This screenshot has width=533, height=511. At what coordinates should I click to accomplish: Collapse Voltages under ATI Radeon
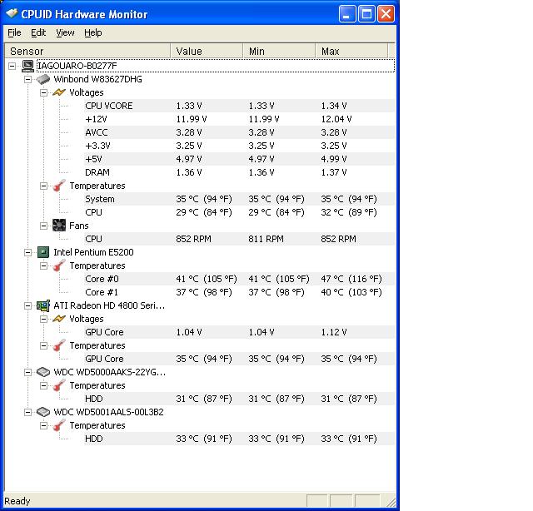pyautogui.click(x=43, y=319)
